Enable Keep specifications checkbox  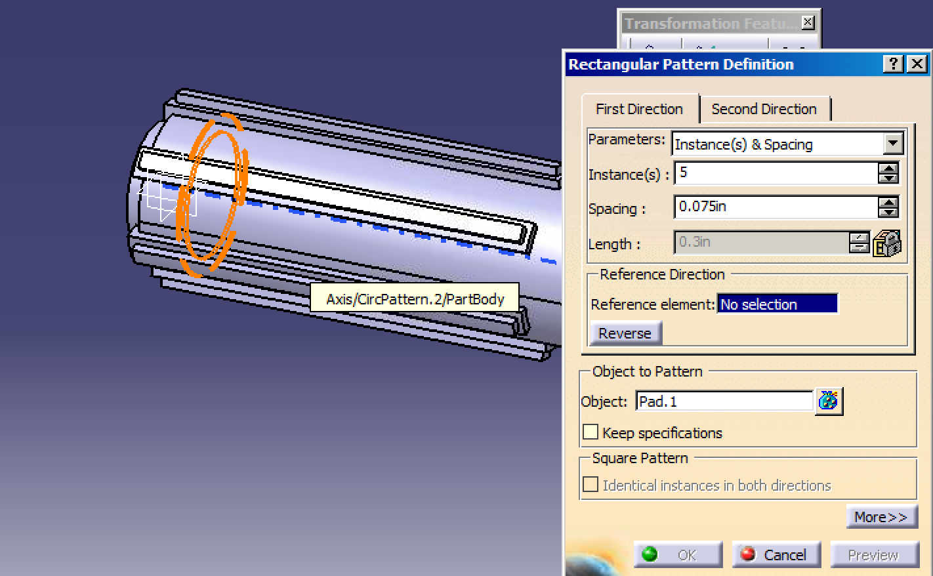(x=591, y=432)
